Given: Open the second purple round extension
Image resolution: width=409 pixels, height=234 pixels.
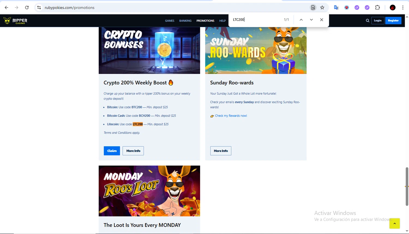Looking at the screenshot, I should click(x=367, y=8).
